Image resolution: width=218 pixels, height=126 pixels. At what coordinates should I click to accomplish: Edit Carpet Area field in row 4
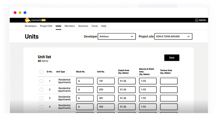(127, 107)
